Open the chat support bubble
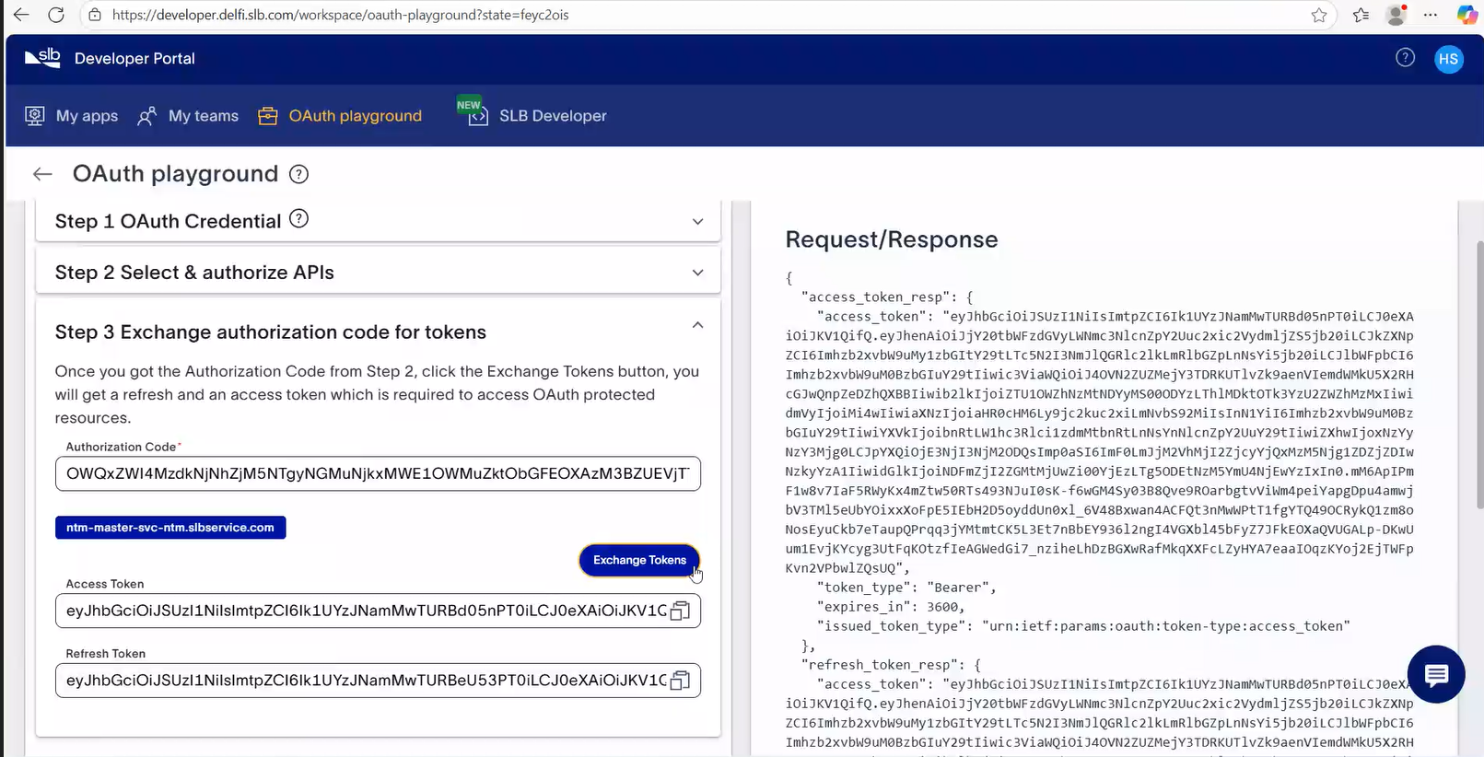1484x757 pixels. pyautogui.click(x=1436, y=674)
